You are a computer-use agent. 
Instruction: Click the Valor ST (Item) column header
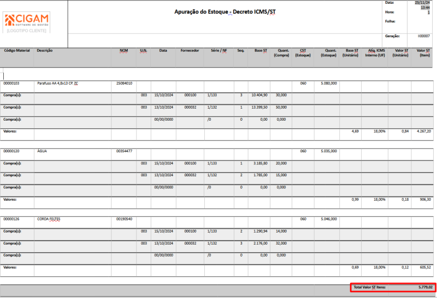pos(423,53)
